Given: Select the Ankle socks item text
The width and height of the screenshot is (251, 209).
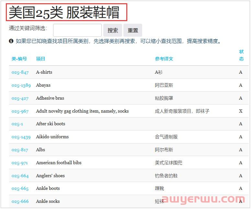Looking at the screenshot, I should pos(48,201).
